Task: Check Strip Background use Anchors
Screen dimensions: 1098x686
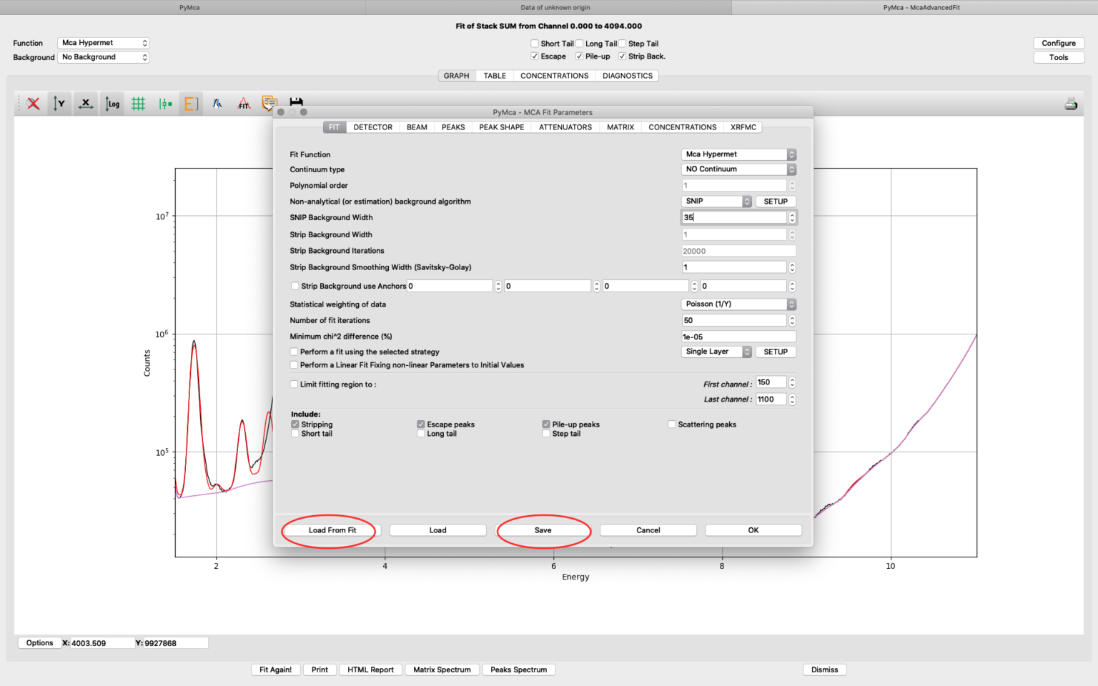Action: [x=295, y=285]
